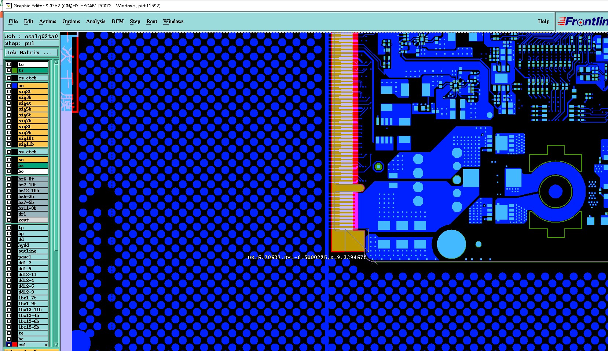The image size is (608, 351).
Task: Check the box beside layer outline
Action: tap(9, 251)
